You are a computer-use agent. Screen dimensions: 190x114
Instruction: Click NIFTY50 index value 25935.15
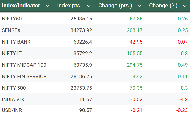[x=81, y=19]
